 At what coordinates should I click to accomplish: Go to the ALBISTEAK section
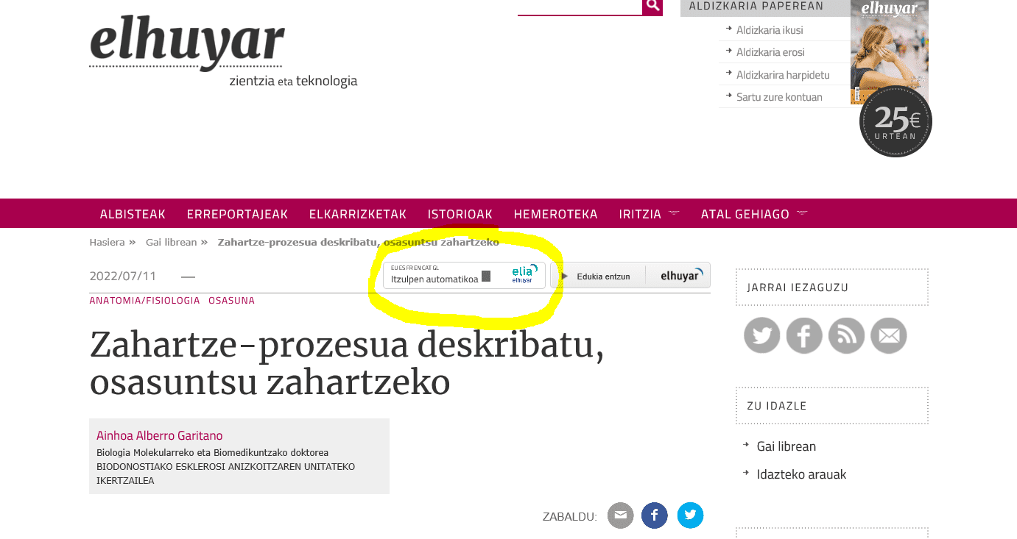133,214
